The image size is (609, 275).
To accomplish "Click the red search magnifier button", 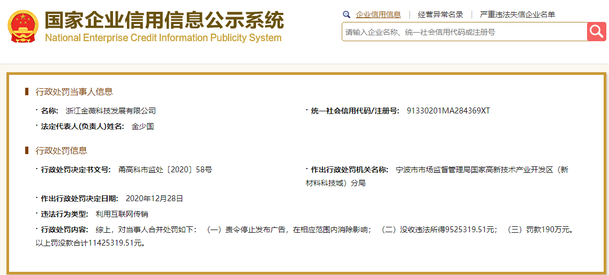I will [597, 32].
